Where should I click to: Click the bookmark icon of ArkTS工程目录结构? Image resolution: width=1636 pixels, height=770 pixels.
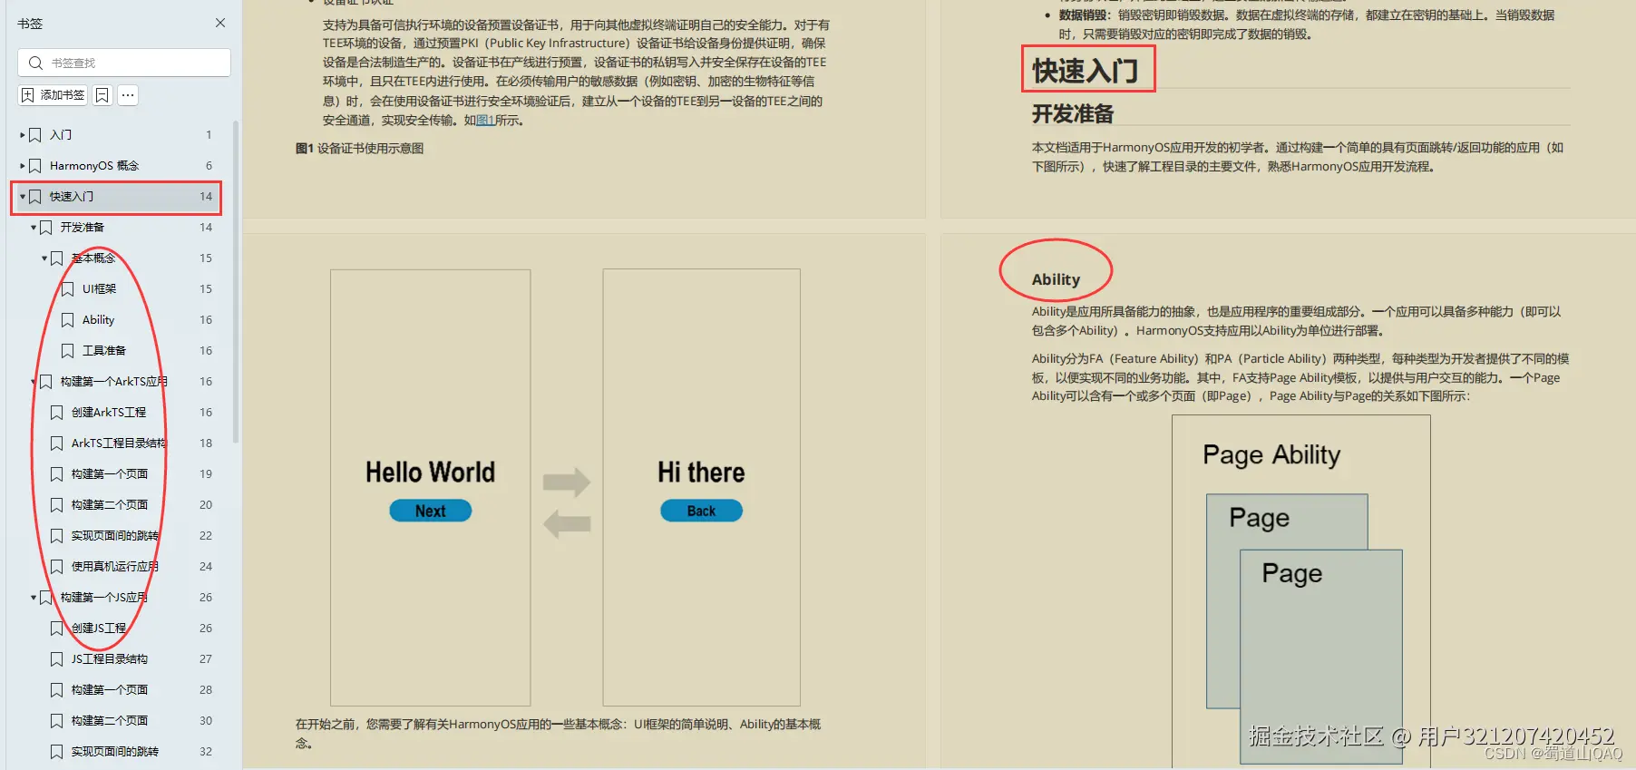57,443
